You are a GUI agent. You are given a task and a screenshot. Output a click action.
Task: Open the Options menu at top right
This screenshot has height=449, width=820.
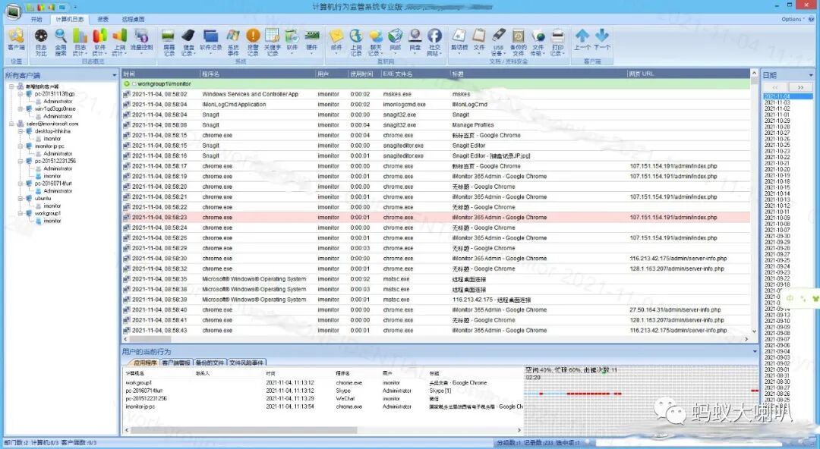coord(792,19)
